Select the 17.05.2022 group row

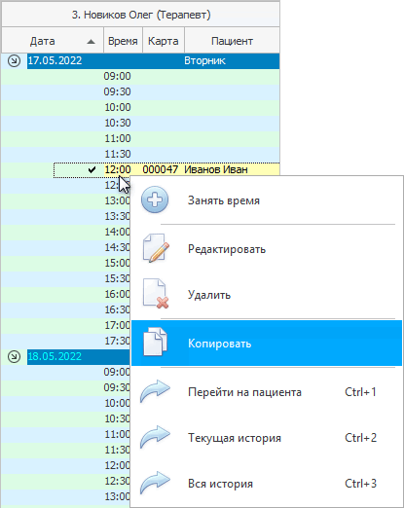click(x=153, y=60)
